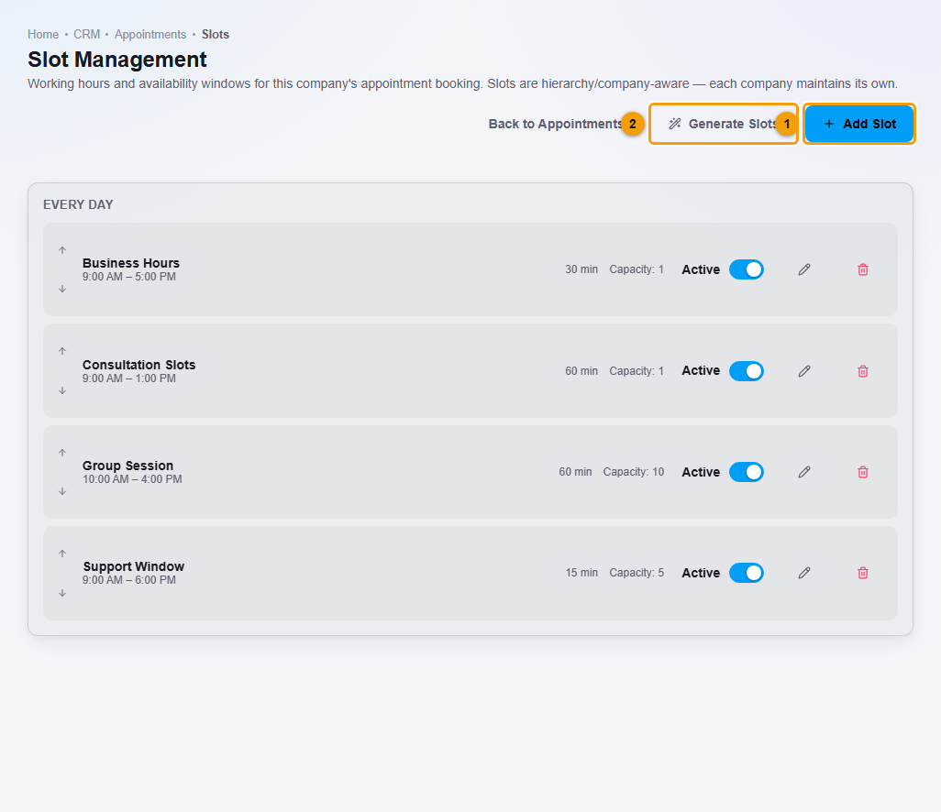Click the Add Slot button

pyautogui.click(x=859, y=124)
